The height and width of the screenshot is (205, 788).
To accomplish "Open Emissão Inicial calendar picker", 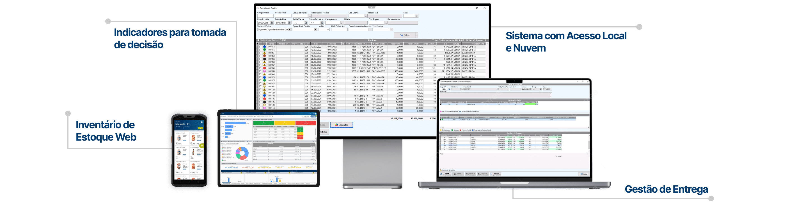I will (272, 23).
